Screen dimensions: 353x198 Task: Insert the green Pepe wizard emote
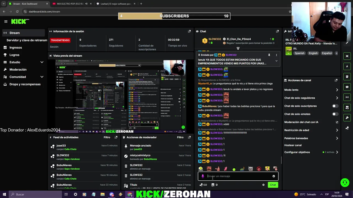pyautogui.click(x=242, y=169)
